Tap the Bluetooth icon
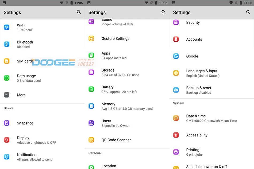This screenshot has height=169, width=254. tap(7, 44)
